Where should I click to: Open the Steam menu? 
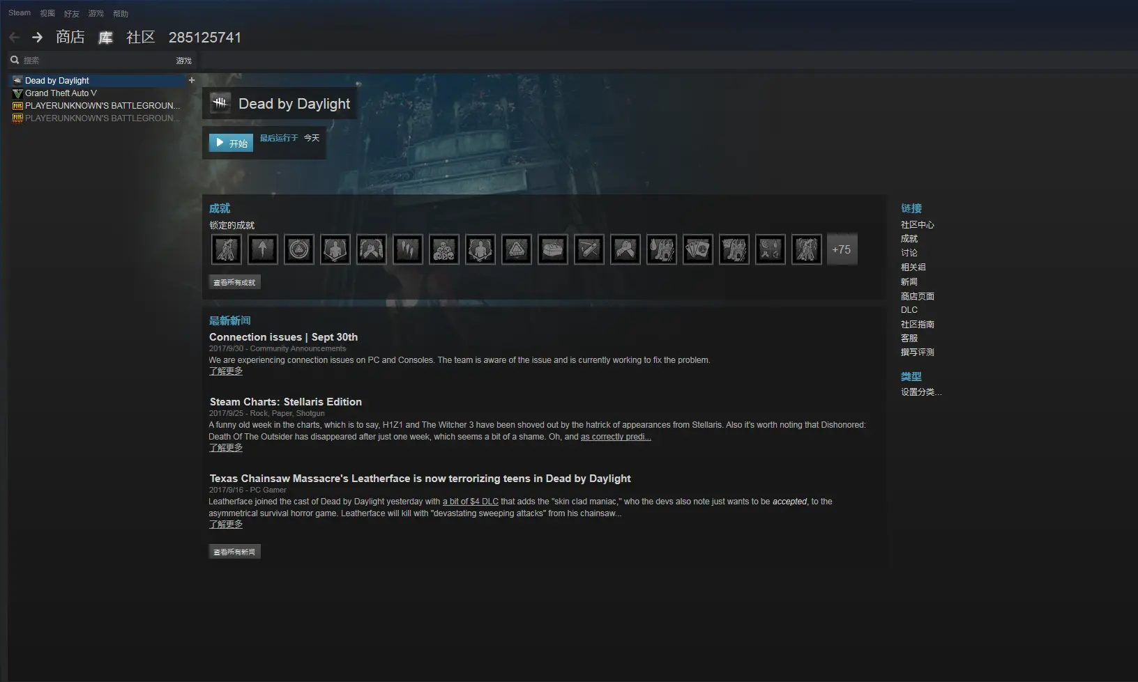click(20, 13)
